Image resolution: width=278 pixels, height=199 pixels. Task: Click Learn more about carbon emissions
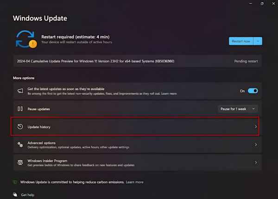134,182
